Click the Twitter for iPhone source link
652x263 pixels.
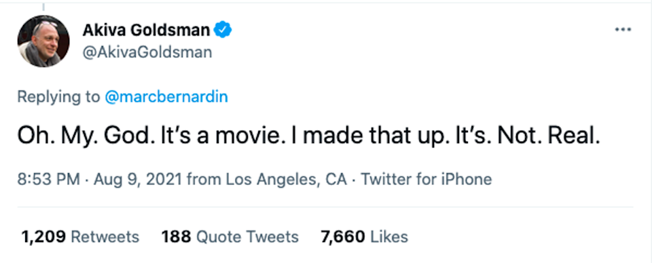pyautogui.click(x=427, y=180)
